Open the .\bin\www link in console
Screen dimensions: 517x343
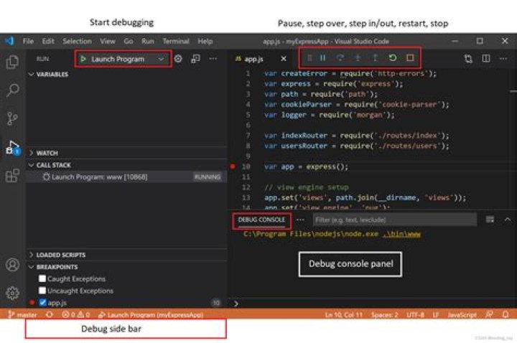[x=401, y=234]
